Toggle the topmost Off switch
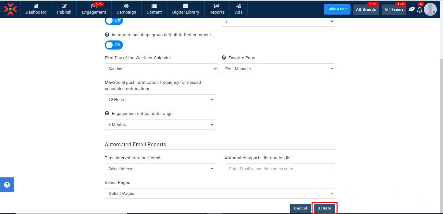This screenshot has width=443, height=214. tap(114, 20)
